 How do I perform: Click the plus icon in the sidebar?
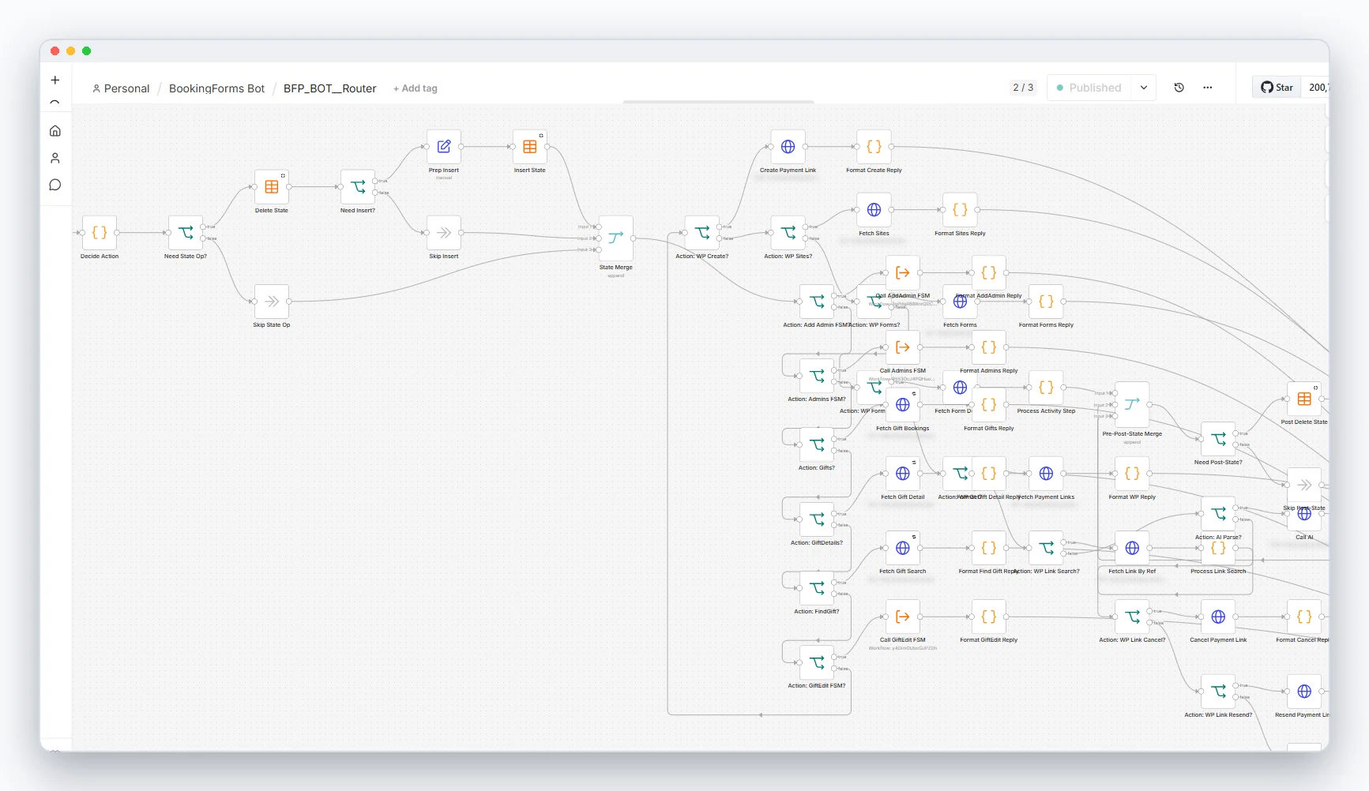tap(55, 80)
